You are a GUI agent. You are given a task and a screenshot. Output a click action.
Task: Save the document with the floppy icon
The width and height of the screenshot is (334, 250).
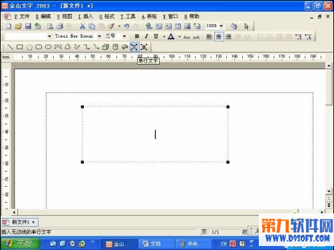[x=28, y=26]
